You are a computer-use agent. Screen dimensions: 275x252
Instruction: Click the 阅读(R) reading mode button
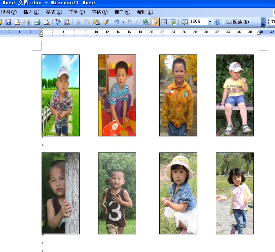click(237, 22)
